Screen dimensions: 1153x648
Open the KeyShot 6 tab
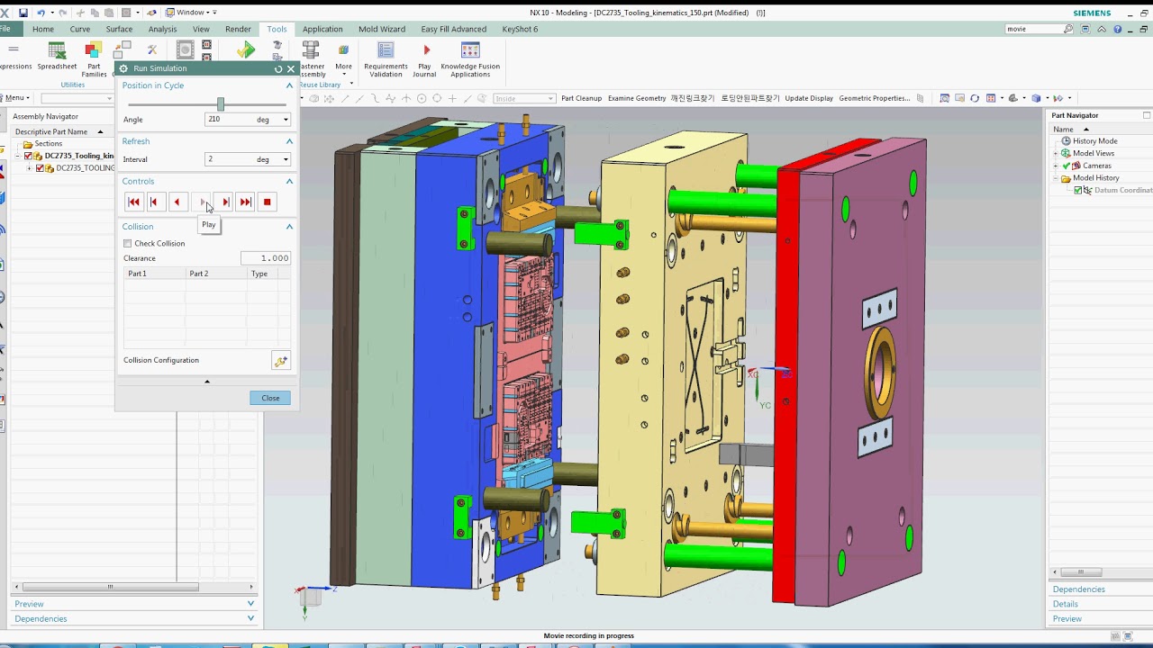point(520,29)
